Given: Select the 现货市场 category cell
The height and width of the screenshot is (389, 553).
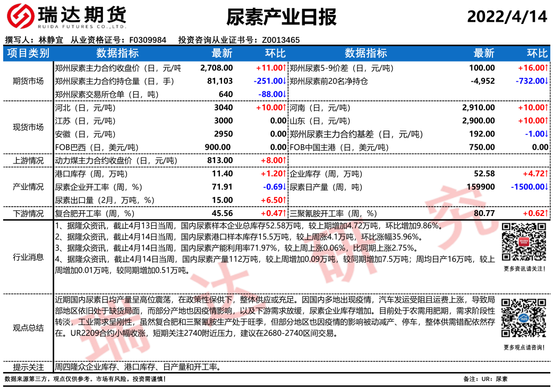Looking at the screenshot, I should click(x=28, y=127).
